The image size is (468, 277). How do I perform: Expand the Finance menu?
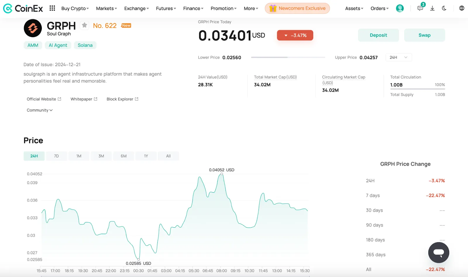[x=193, y=8]
